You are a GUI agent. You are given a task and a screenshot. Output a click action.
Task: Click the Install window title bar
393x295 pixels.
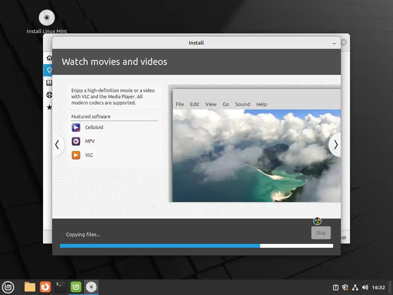tap(196, 43)
